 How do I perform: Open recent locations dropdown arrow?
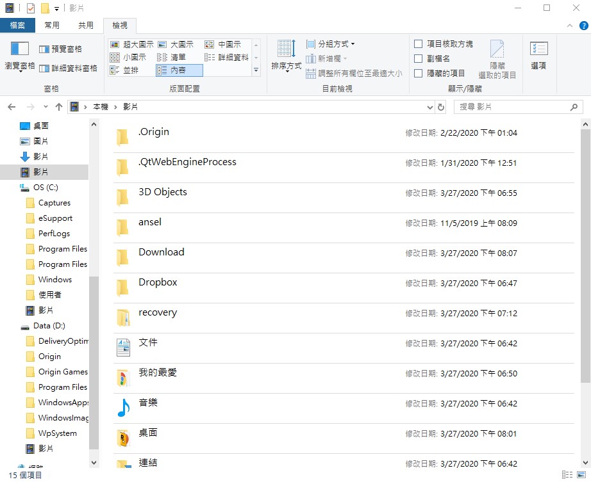(46, 107)
